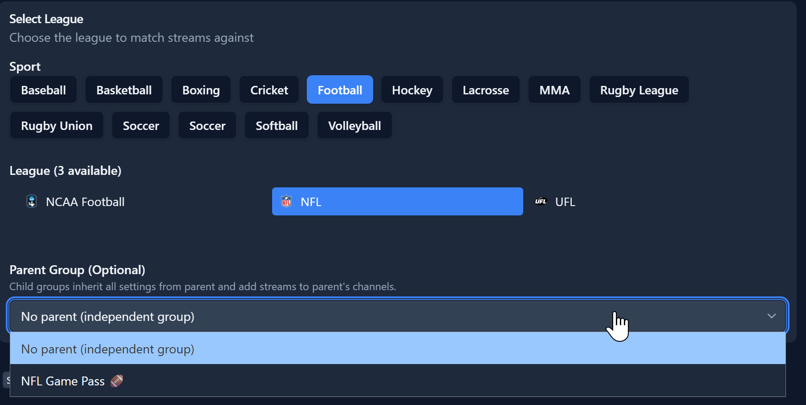Switch sport to Hockey
Viewport: 806px width, 405px height.
coord(412,90)
